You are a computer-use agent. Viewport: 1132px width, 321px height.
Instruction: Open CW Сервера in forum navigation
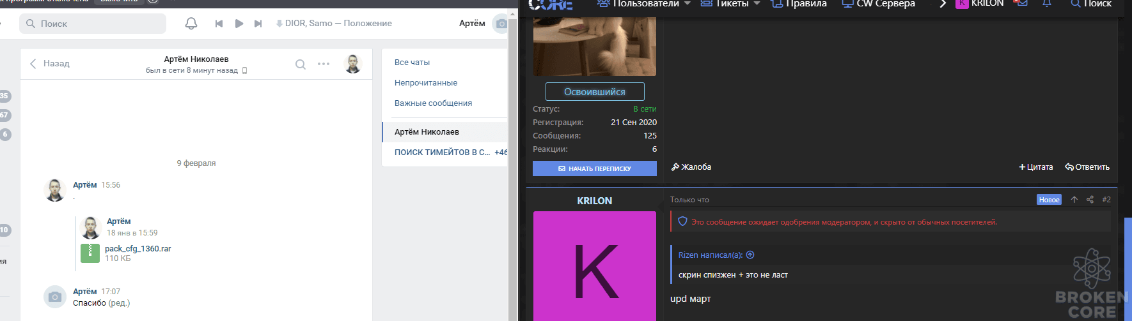(878, 4)
